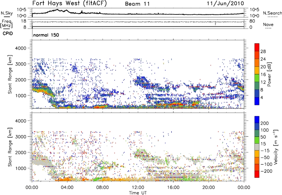The height and width of the screenshot is (195, 282).
Task: Click the 1000 tick in the velocity panel
Action: tap(20, 168)
